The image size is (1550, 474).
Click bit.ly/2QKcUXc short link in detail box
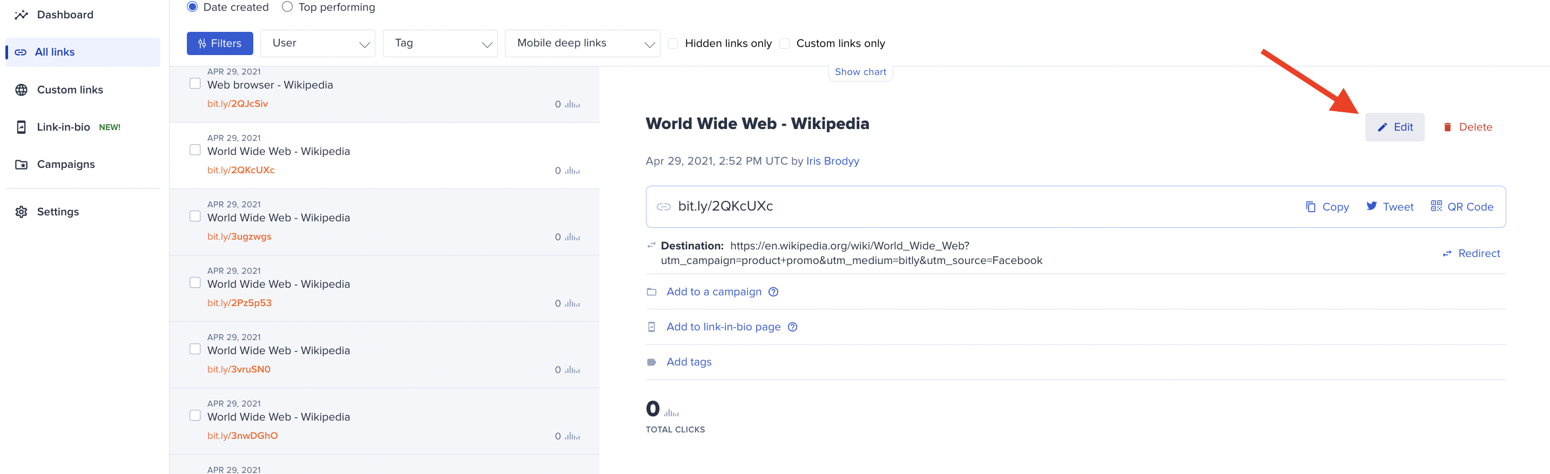(725, 206)
